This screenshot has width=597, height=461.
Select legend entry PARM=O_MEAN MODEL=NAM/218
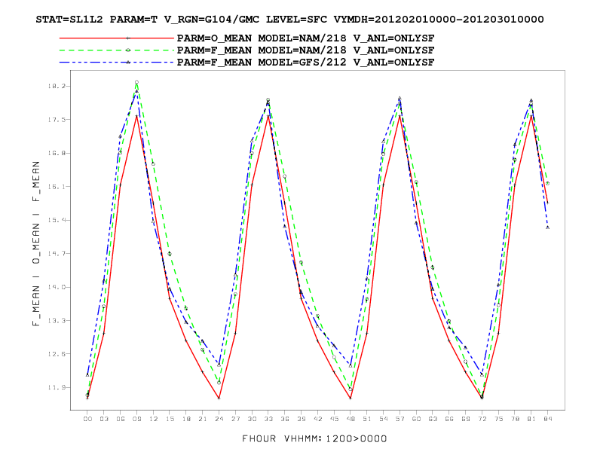(305, 38)
